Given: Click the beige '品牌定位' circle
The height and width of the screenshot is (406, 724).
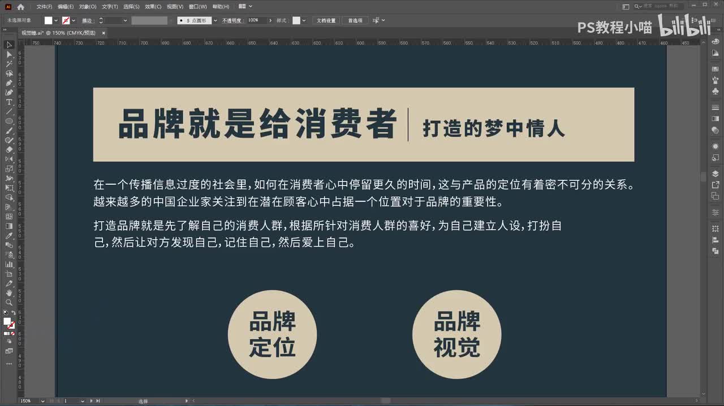Looking at the screenshot, I should 272,335.
